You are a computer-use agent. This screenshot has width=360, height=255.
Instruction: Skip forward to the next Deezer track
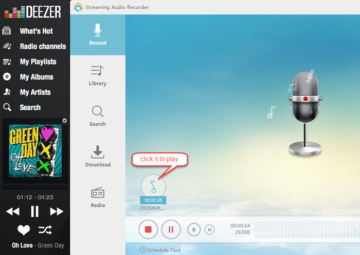pos(57,211)
